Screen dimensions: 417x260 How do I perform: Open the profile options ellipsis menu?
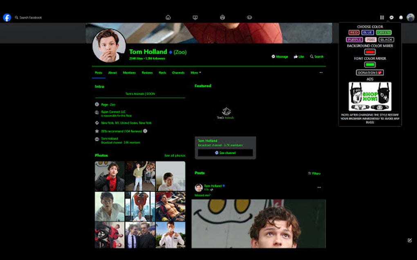[321, 72]
